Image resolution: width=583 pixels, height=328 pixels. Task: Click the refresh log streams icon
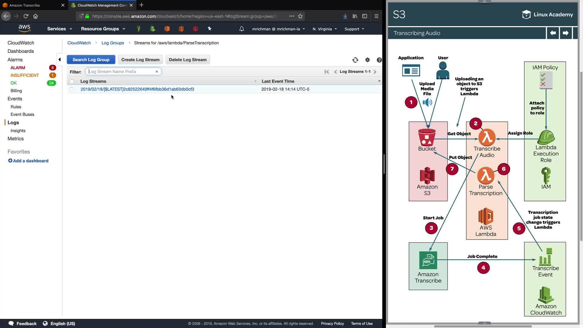(x=355, y=60)
